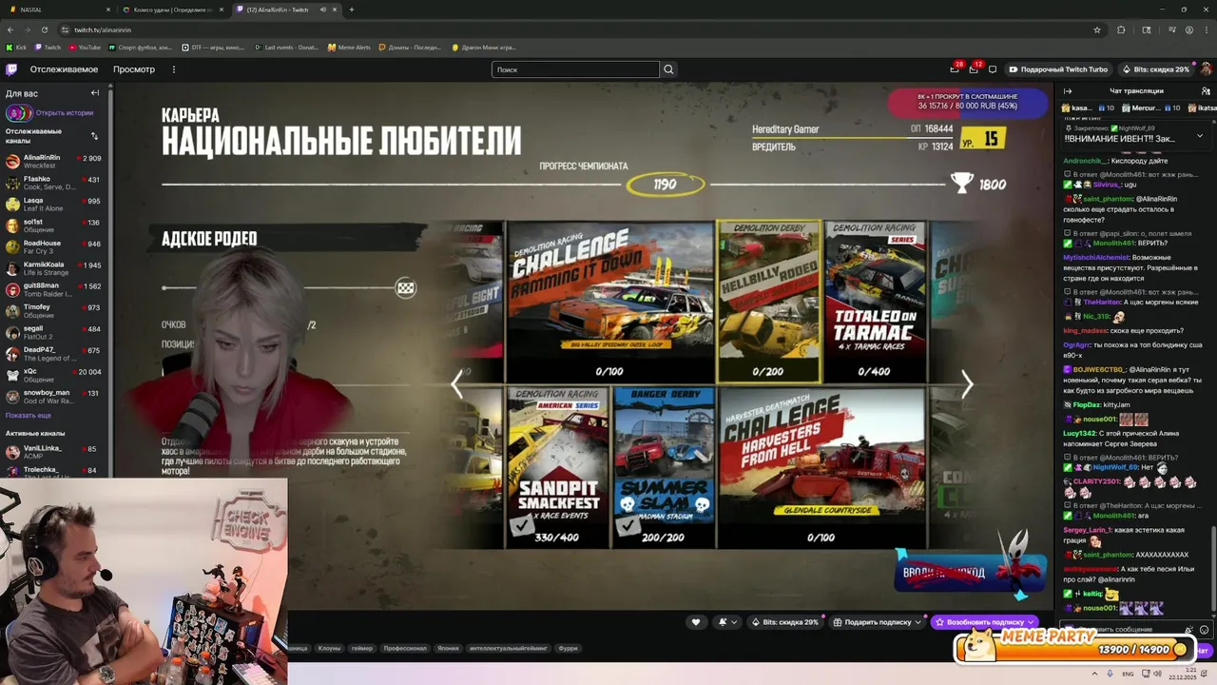1217x685 pixels.
Task: Click the chat panel scrollbar
Action: (1212, 571)
